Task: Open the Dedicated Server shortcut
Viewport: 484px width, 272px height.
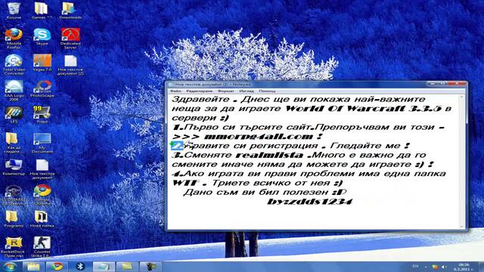Action: click(x=70, y=38)
